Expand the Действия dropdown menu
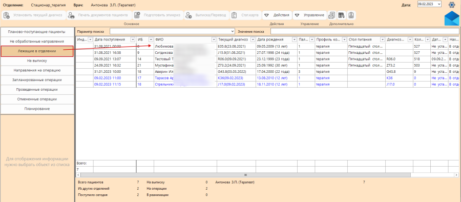Image resolution: width=461 pixels, height=202 pixels. pyautogui.click(x=277, y=15)
